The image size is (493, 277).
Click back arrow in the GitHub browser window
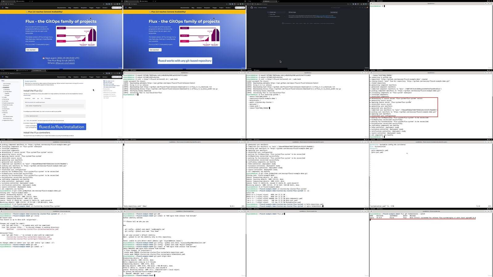[x=248, y=4]
